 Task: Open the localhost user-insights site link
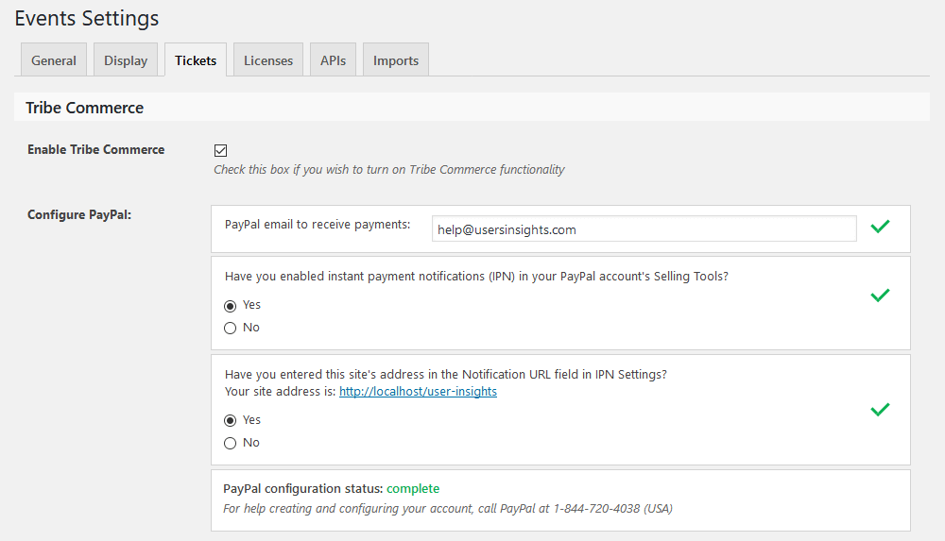pos(418,392)
